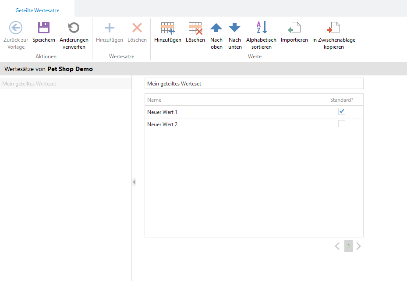407x281 pixels.
Task: Move value down with Nach unten
Action: 235,28
